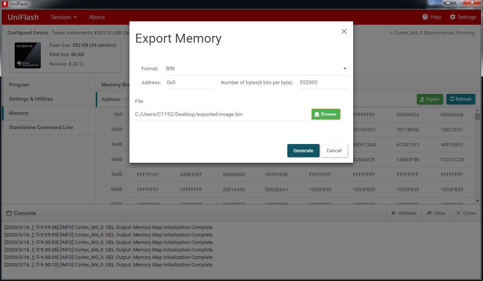Viewport: 483px width, 281px height.
Task: Open the About page
Action: click(97, 17)
